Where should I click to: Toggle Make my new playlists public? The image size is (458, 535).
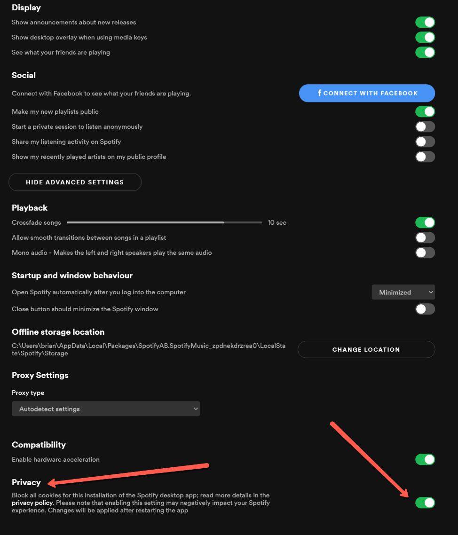pyautogui.click(x=425, y=111)
